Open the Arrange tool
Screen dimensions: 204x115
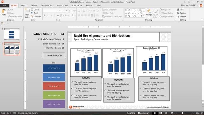[x=149, y=13]
